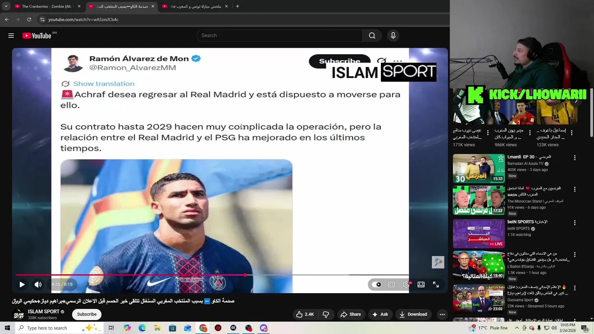Download the video

[413, 314]
